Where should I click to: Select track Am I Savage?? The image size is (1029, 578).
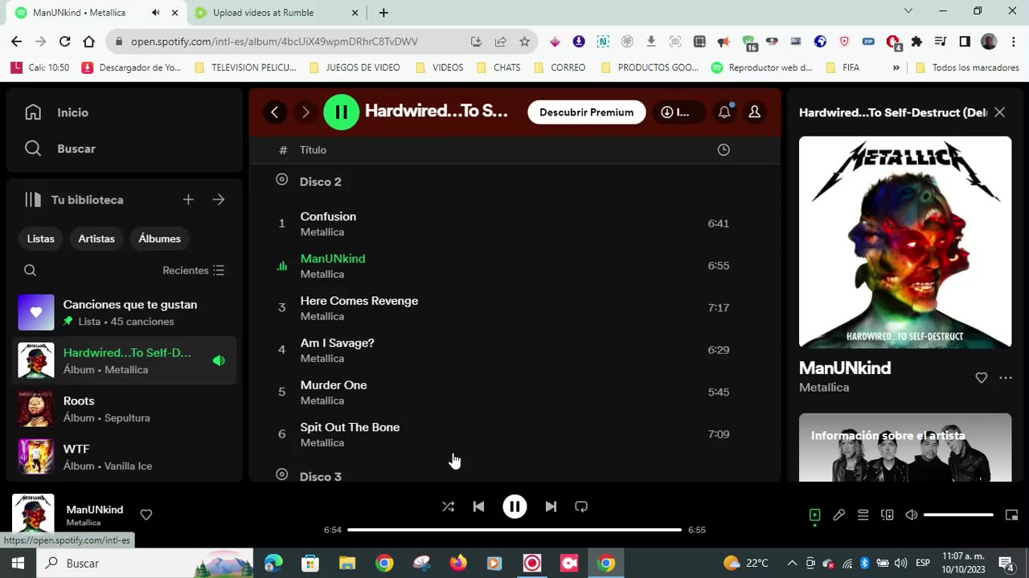coord(514,350)
